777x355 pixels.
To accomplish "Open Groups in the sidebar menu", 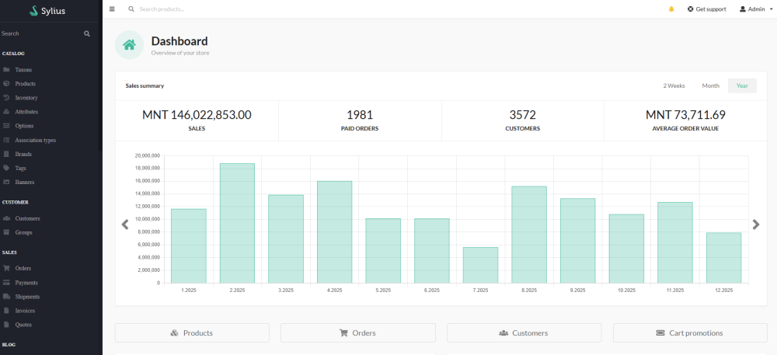I will tap(24, 232).
